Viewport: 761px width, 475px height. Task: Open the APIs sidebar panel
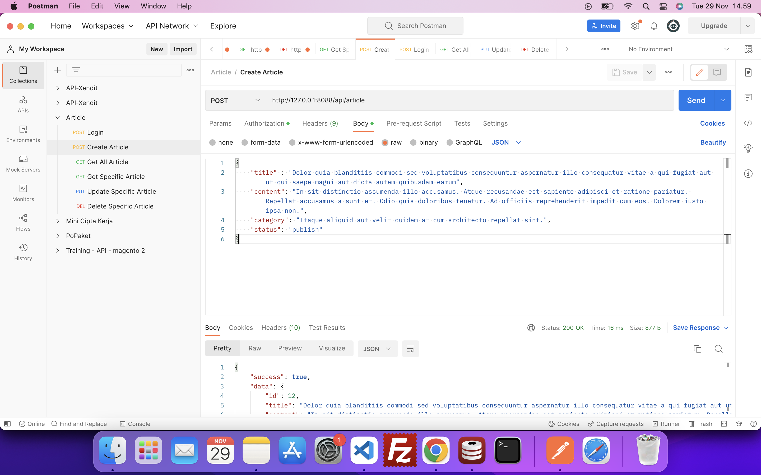coord(23,104)
